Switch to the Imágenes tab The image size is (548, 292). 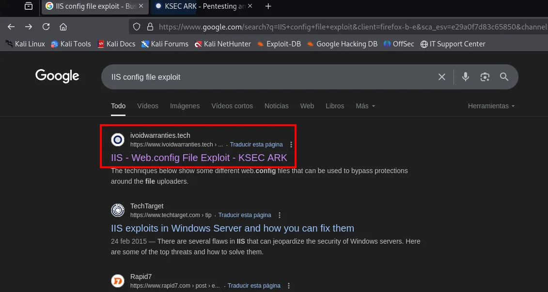[x=185, y=106]
